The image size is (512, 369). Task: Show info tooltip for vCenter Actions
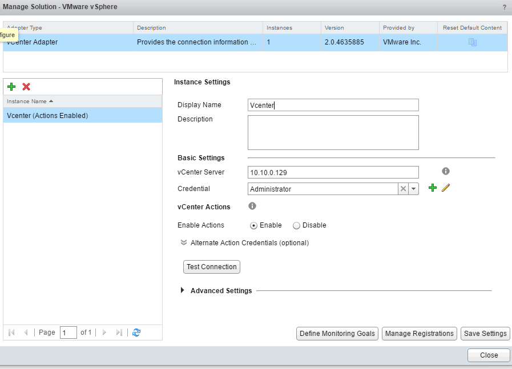point(252,206)
